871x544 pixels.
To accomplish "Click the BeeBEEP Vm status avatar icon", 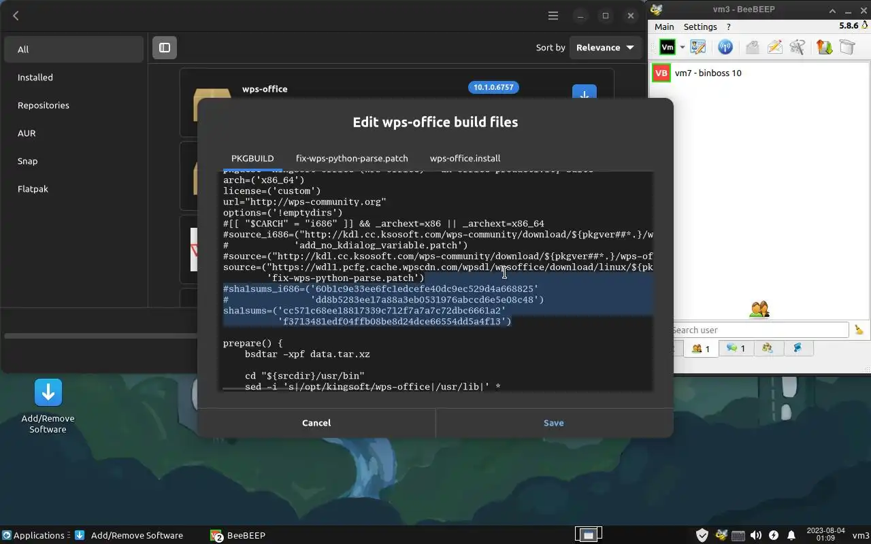I will pyautogui.click(x=668, y=47).
